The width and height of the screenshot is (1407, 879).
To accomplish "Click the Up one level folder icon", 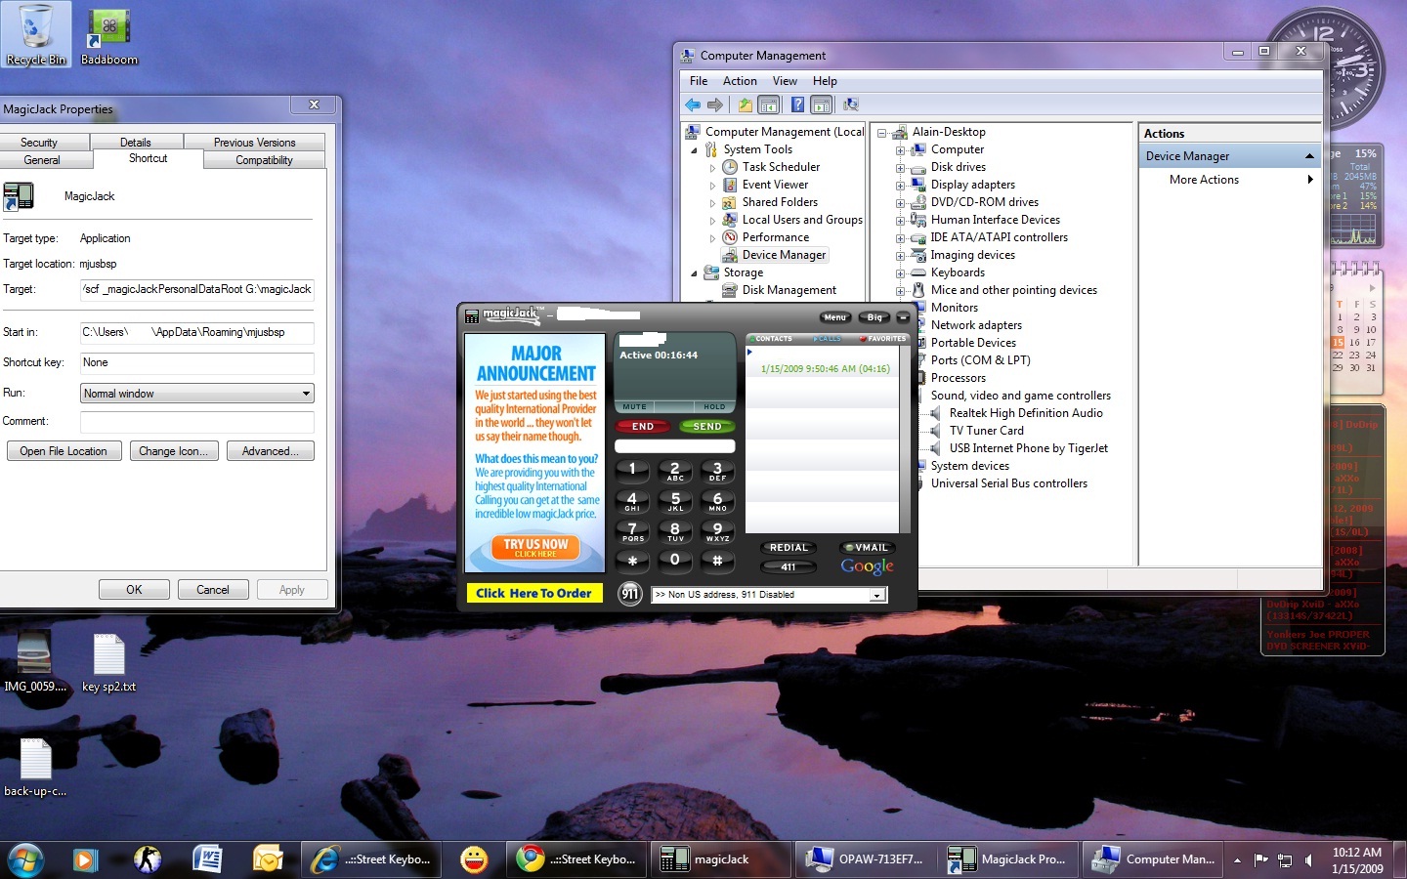I will (746, 105).
